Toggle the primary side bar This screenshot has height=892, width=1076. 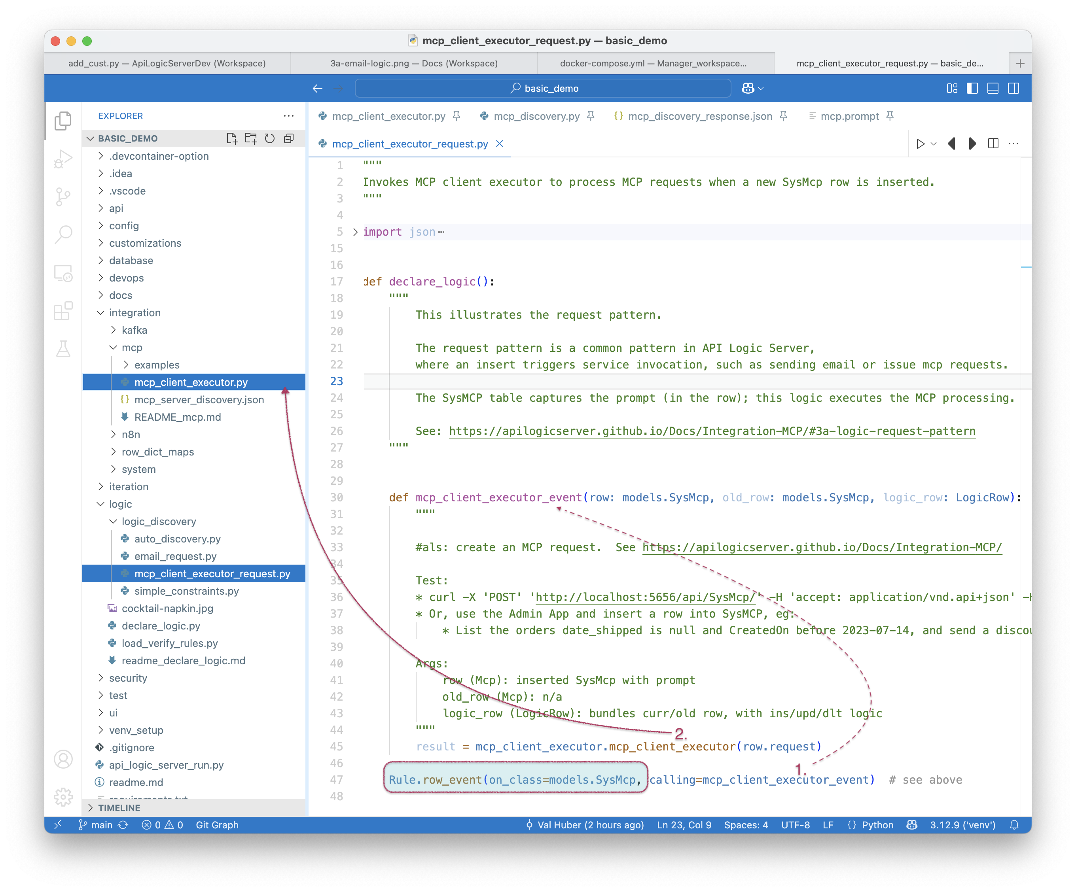pyautogui.click(x=972, y=89)
